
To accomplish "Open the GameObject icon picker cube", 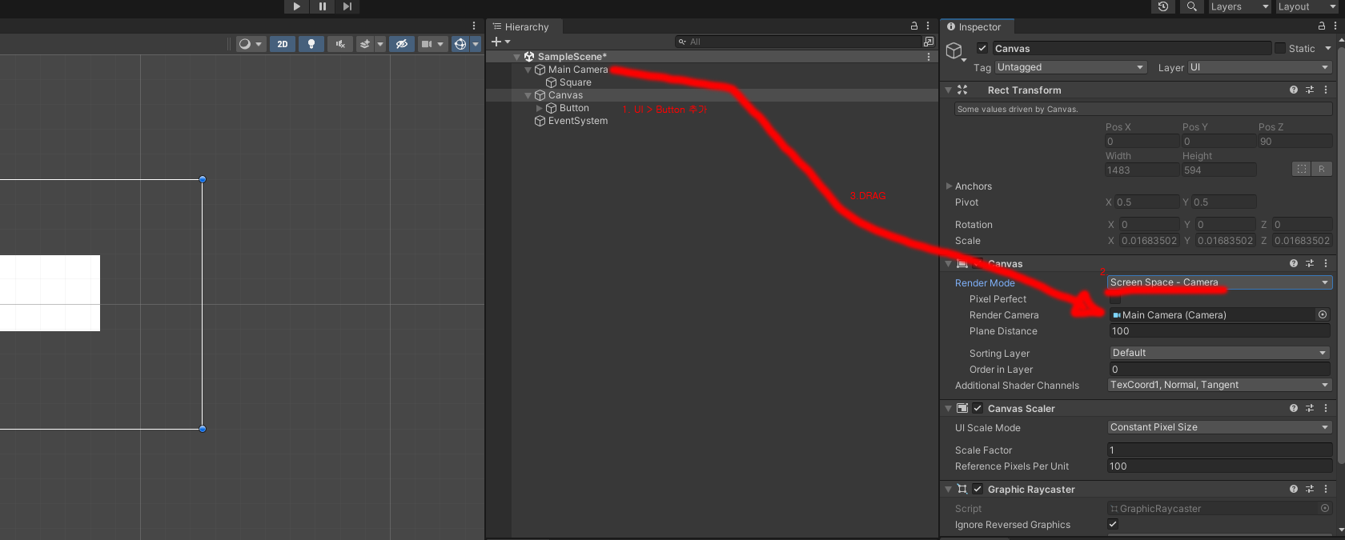I will click(954, 51).
